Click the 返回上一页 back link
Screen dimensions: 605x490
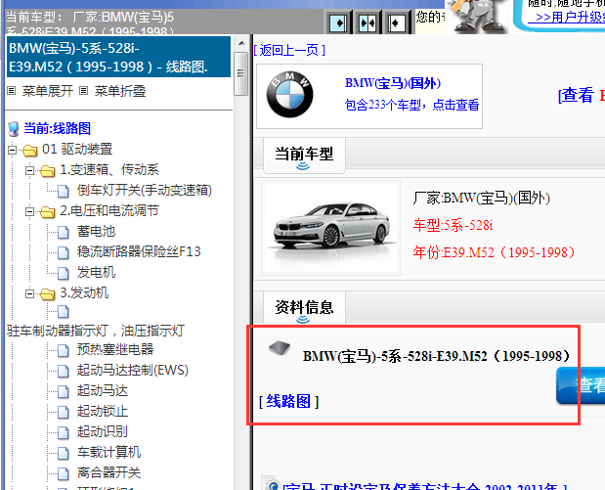click(x=289, y=50)
